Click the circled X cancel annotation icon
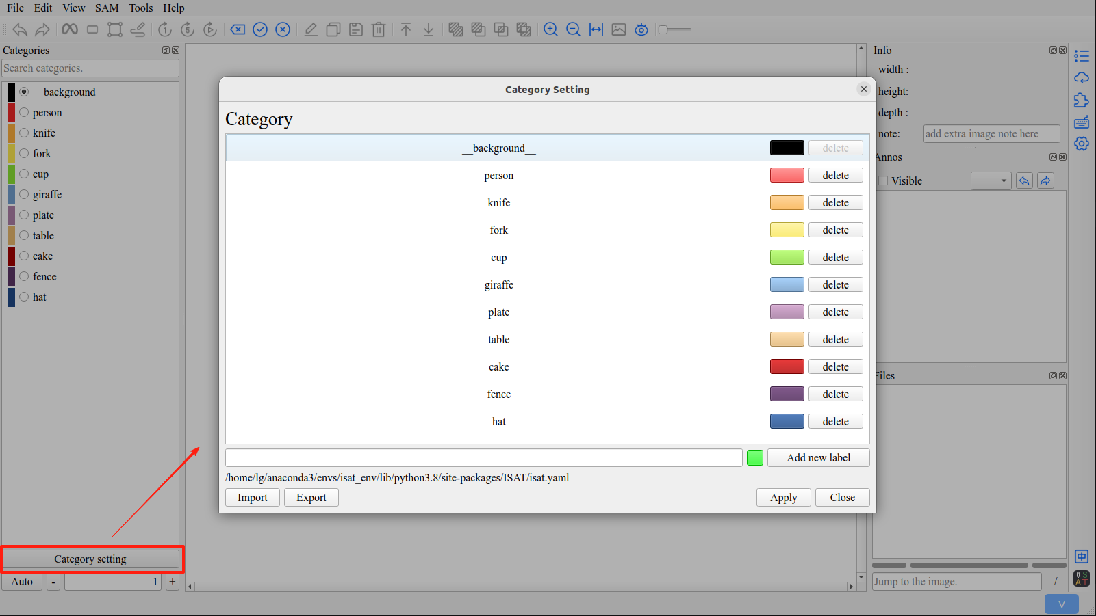 [x=283, y=29]
